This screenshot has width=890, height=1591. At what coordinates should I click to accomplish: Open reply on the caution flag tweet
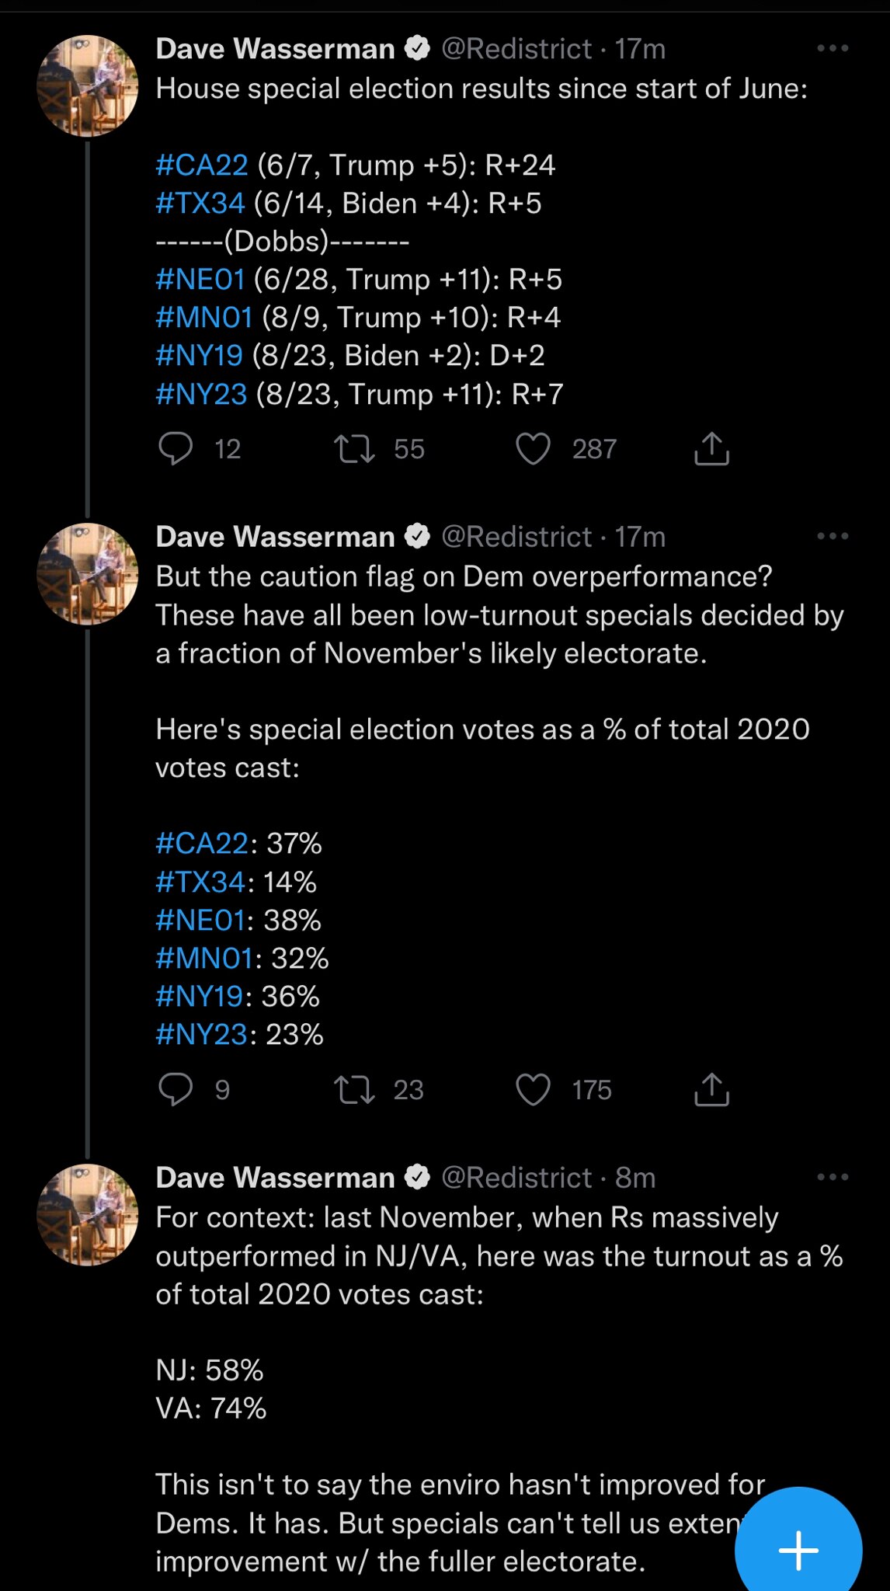[x=176, y=1089]
